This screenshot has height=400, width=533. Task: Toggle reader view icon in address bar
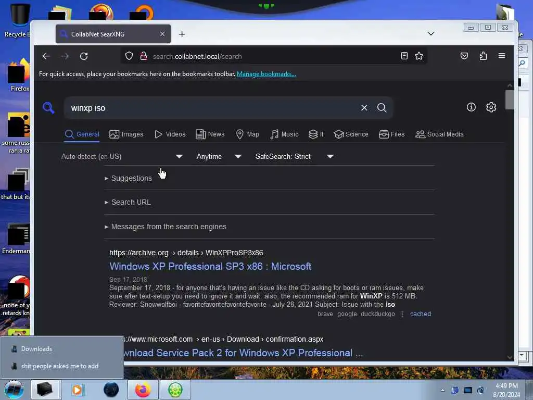pyautogui.click(x=404, y=56)
